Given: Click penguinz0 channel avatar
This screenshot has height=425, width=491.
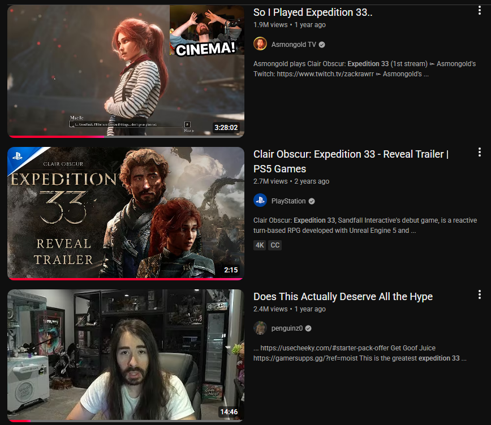Looking at the screenshot, I should click(260, 328).
